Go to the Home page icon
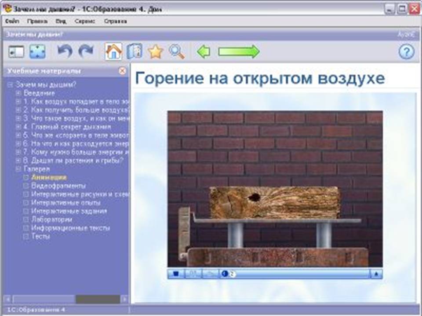This screenshot has width=422, height=316. pyautogui.click(x=113, y=52)
